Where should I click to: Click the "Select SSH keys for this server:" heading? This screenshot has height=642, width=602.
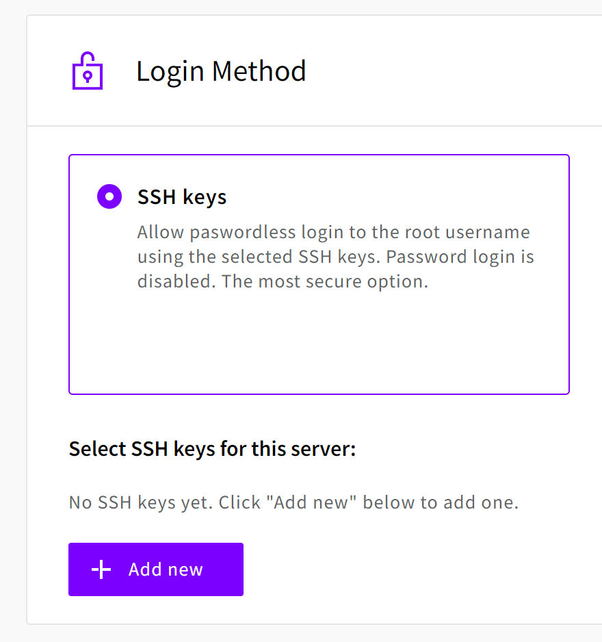212,449
